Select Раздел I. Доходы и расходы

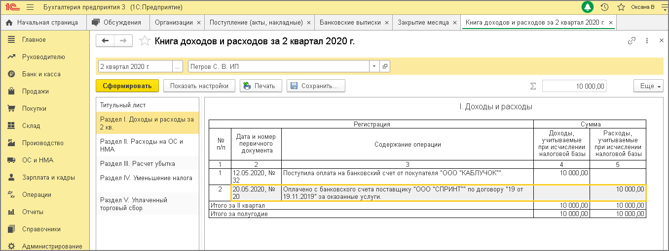[x=147, y=123]
